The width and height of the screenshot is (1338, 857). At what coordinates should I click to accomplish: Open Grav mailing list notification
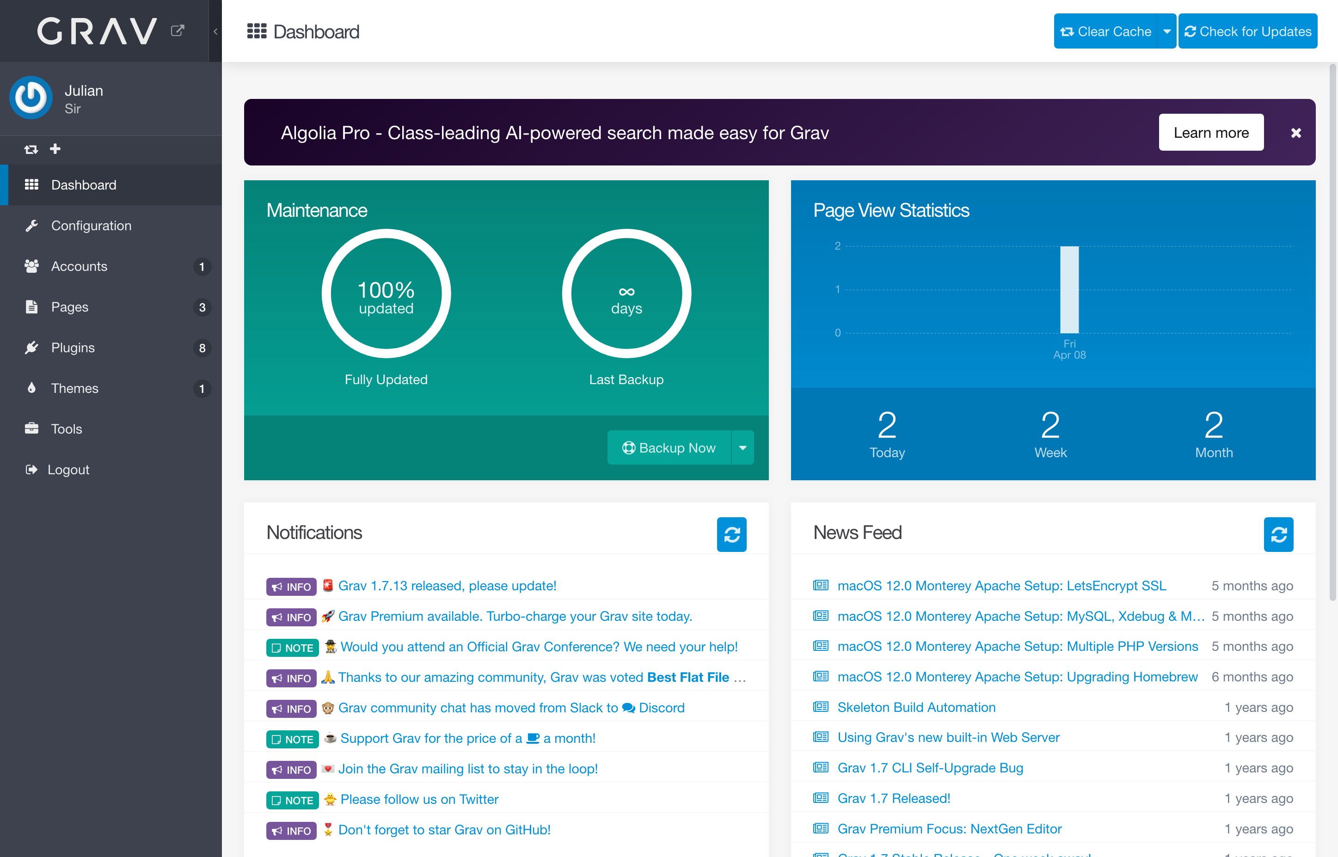467,769
